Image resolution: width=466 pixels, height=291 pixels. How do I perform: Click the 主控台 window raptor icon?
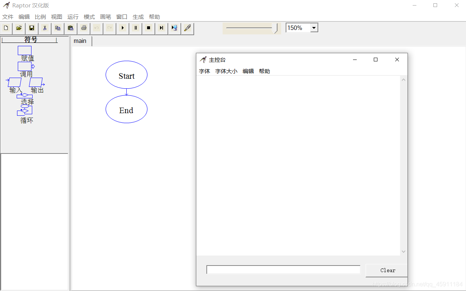(203, 60)
